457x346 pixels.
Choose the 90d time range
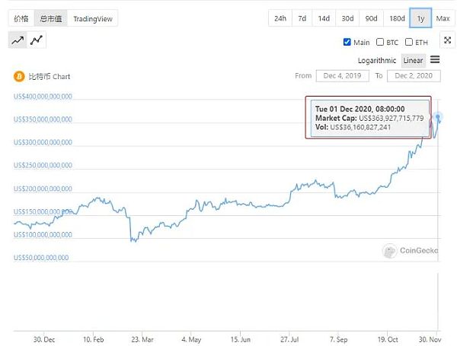(371, 18)
